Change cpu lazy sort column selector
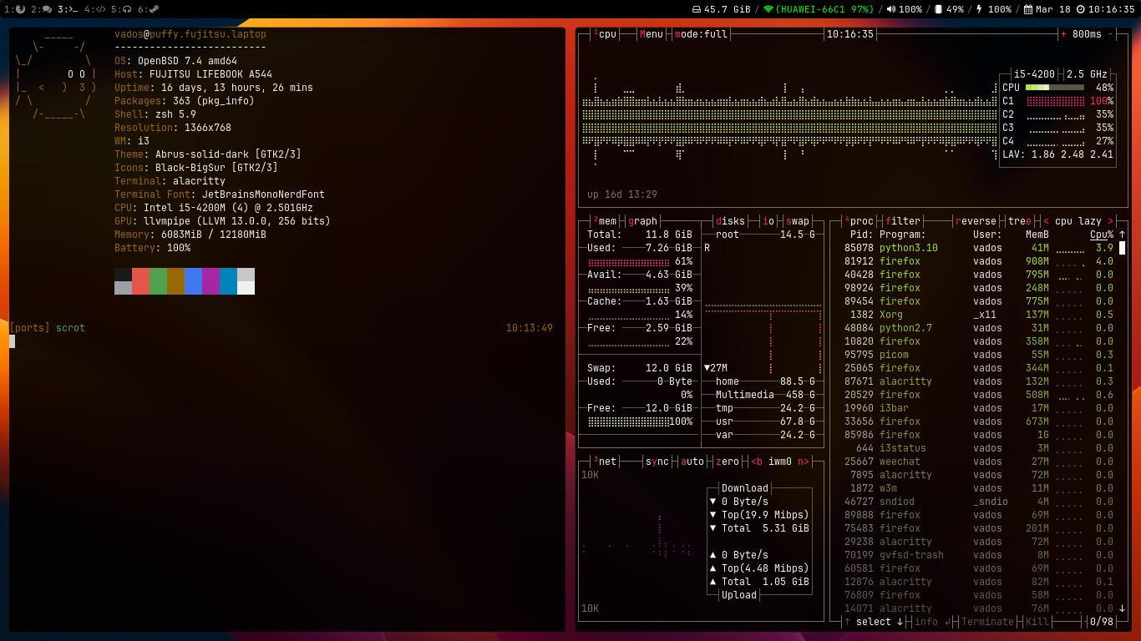This screenshot has width=1141, height=641. [1078, 221]
